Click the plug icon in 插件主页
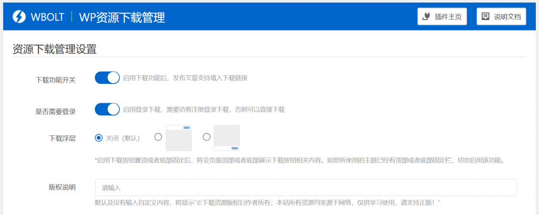This screenshot has width=539, height=215. coord(427,17)
